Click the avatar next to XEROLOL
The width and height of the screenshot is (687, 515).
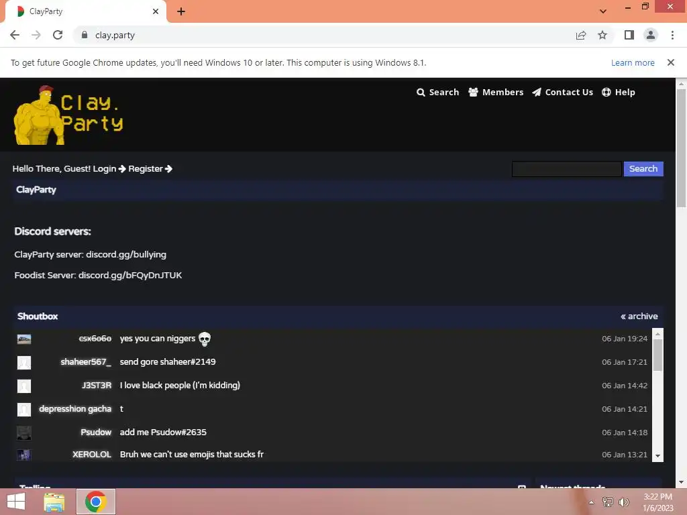click(x=24, y=455)
